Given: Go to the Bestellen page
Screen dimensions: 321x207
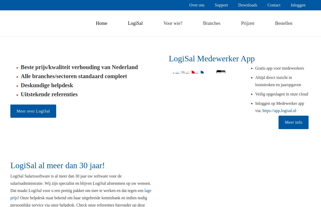Looking at the screenshot, I should point(284,23).
